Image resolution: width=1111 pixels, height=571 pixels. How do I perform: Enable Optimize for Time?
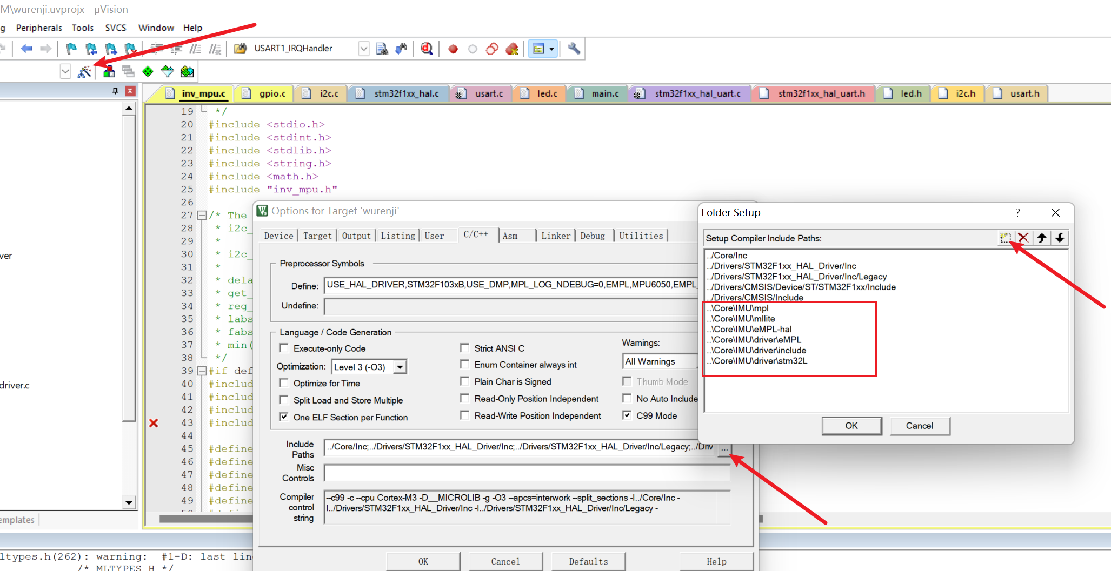click(x=284, y=382)
